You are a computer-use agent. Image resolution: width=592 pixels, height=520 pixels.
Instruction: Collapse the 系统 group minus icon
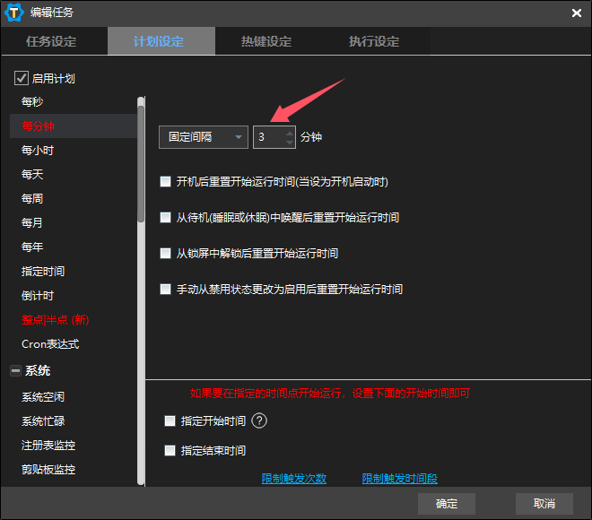click(15, 370)
